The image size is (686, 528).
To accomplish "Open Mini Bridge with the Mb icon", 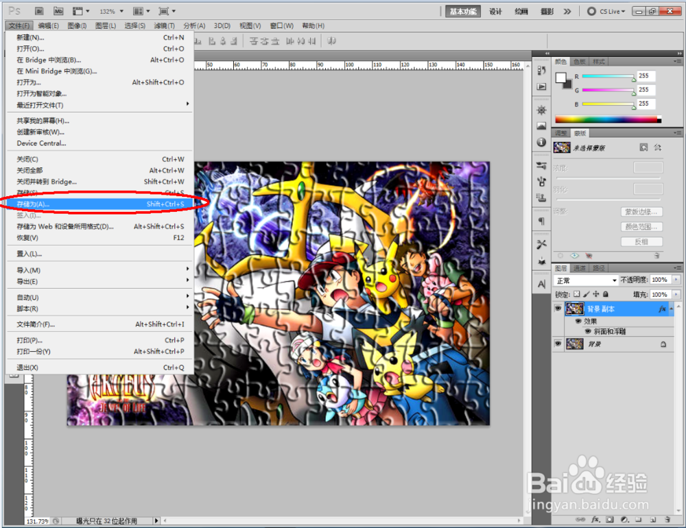I will point(58,11).
